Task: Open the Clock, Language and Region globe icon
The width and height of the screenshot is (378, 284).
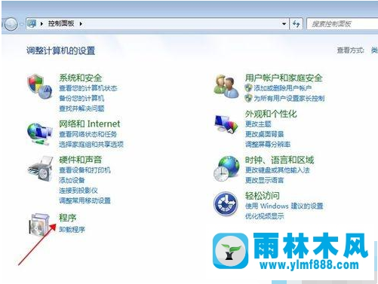Action: point(226,169)
